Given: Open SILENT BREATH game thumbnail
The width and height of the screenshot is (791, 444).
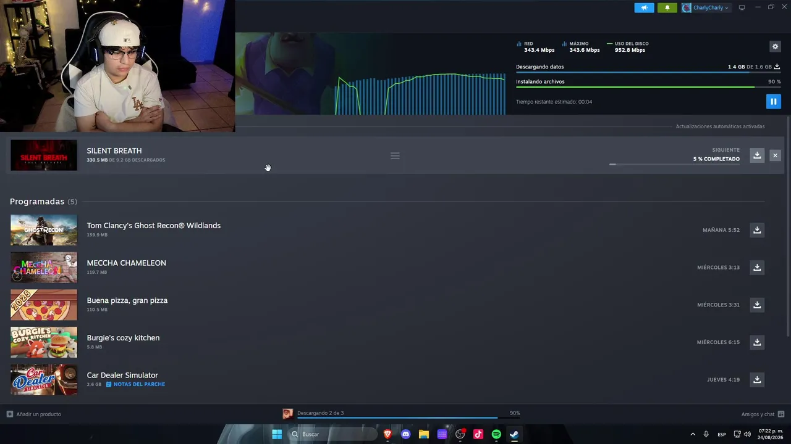Looking at the screenshot, I should click(44, 155).
